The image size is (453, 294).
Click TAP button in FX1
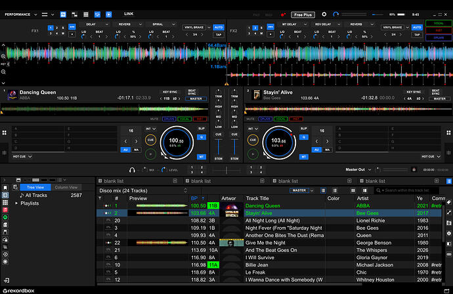click(219, 35)
